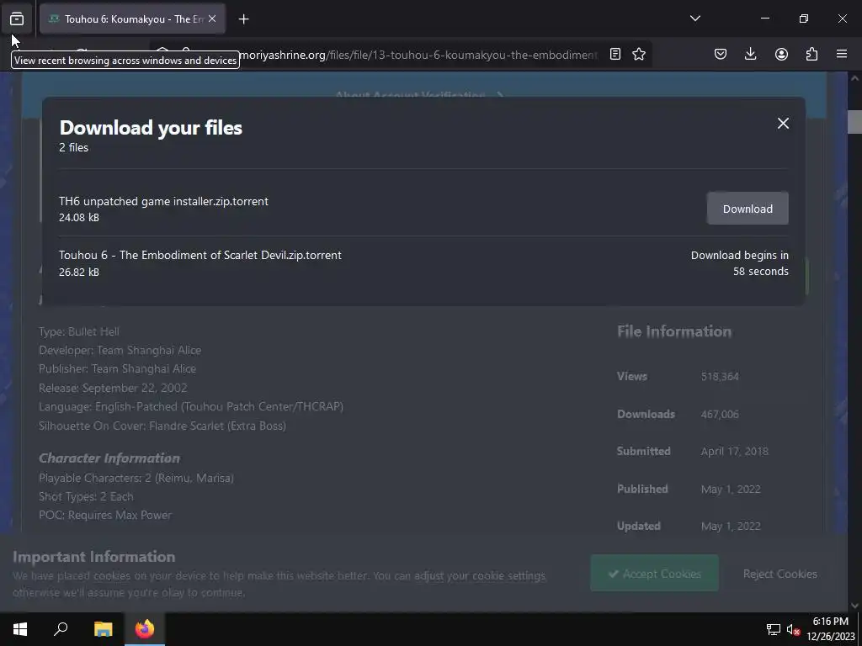Select Touhou 6 Embodiment of Scarlet Devil.zip.torrent filename
862x646 pixels.
tap(200, 255)
